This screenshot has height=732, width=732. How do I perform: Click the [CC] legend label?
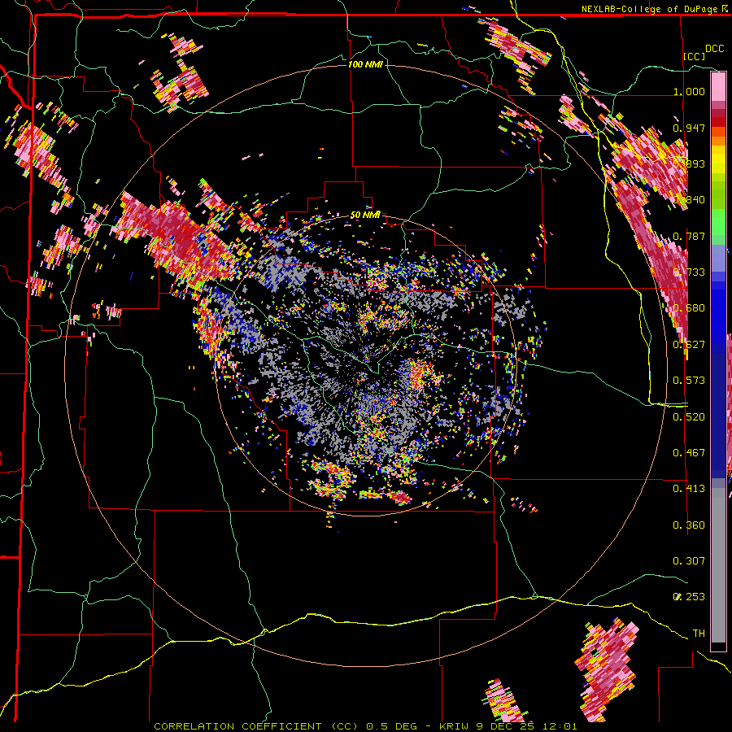tap(694, 56)
